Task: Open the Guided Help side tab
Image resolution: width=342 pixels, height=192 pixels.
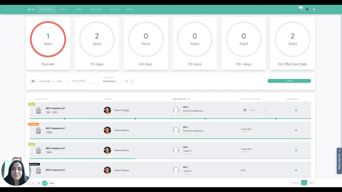Action: [339, 161]
